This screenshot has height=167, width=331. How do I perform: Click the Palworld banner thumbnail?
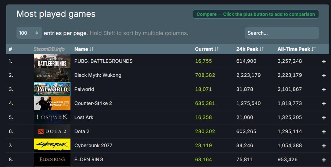click(x=52, y=89)
